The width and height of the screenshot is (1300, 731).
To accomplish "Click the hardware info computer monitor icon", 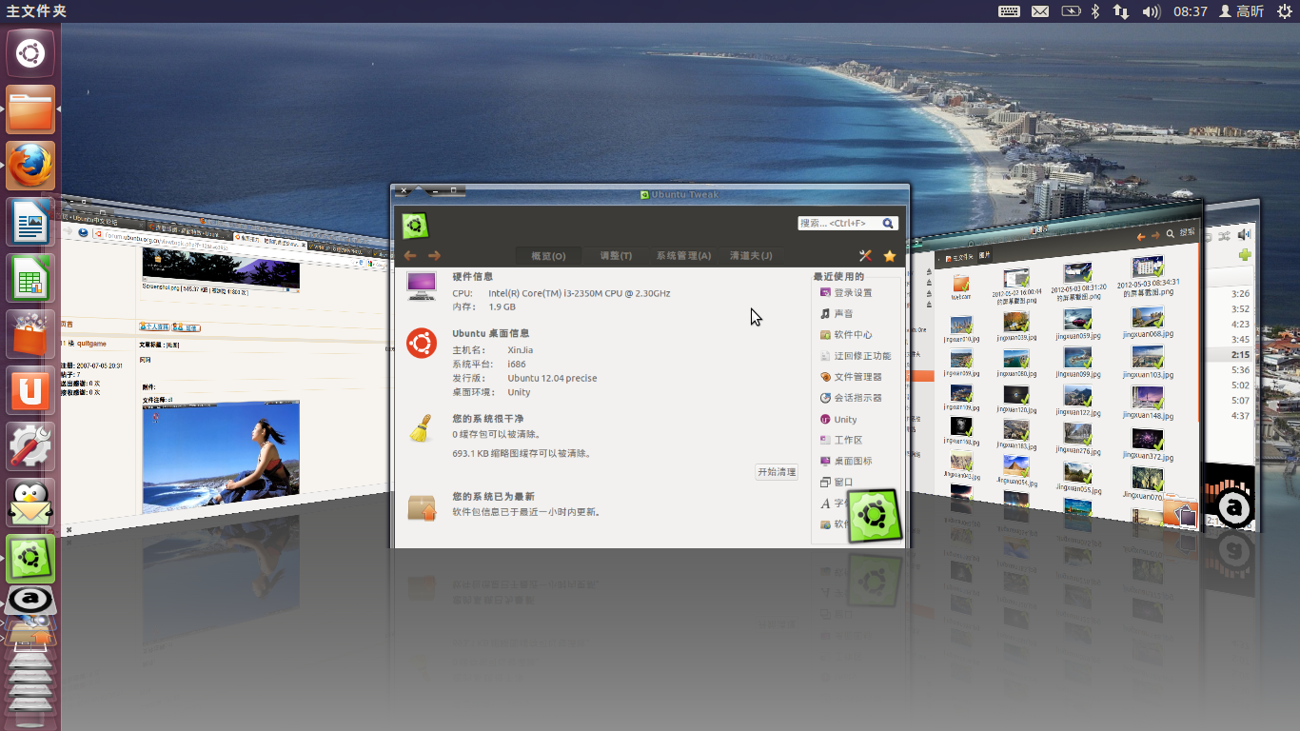I will (422, 286).
